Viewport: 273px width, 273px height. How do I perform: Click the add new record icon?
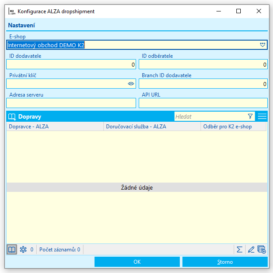(x=262, y=250)
